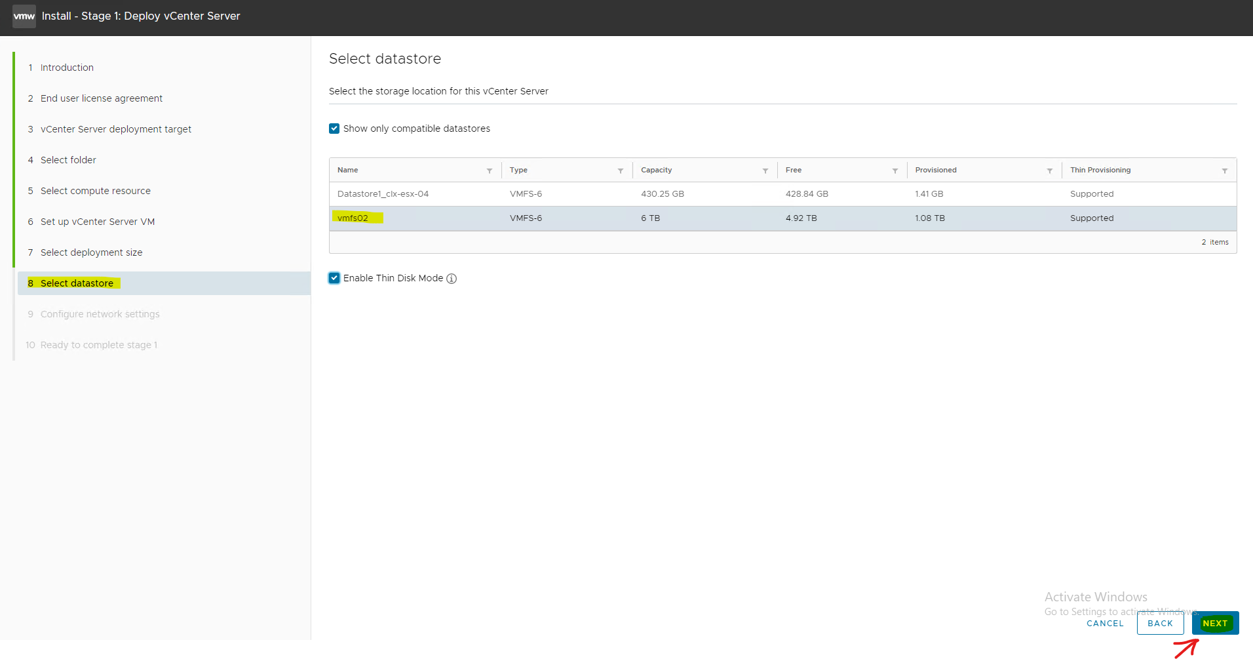
Task: Filter the Type column
Action: coord(621,170)
